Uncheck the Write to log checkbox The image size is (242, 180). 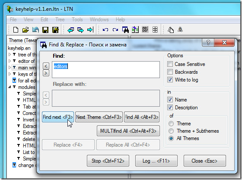[170, 80]
